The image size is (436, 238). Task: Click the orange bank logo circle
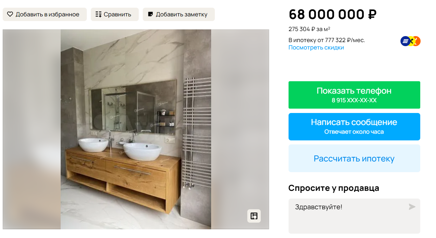tap(417, 41)
